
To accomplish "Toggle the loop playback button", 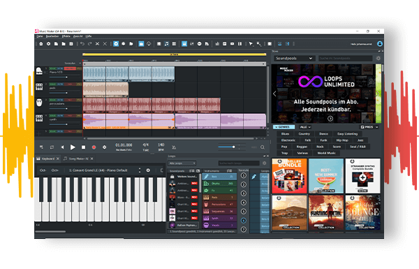I will coord(52,147).
